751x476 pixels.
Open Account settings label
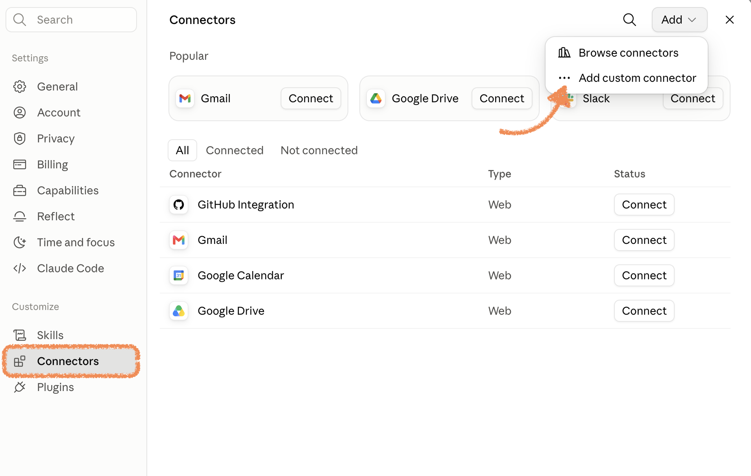coord(59,113)
